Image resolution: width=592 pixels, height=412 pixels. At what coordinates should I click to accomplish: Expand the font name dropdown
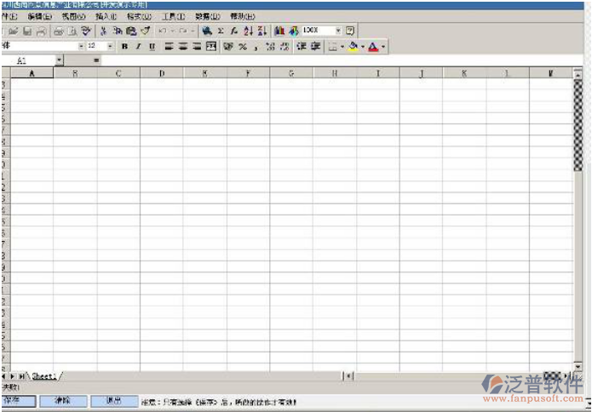click(81, 47)
